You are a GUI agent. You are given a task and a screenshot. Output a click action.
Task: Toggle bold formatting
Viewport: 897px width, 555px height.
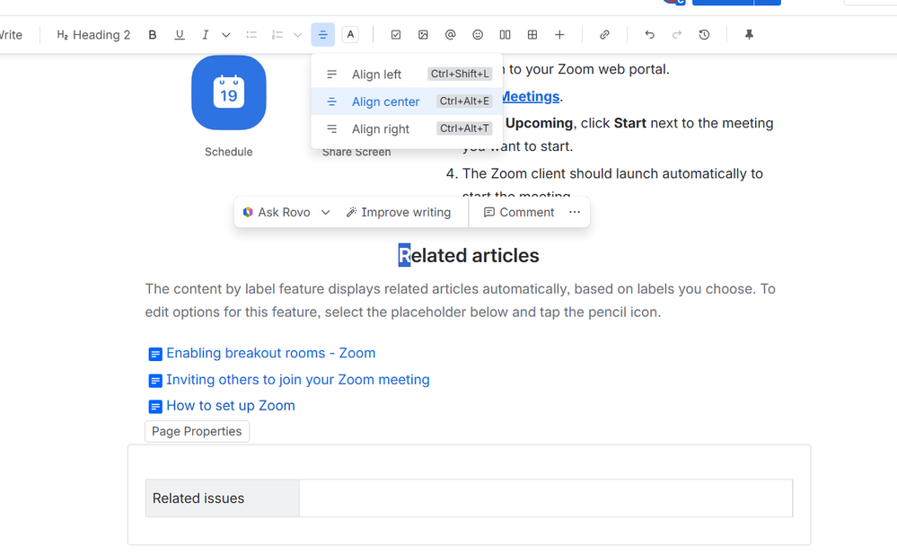point(152,34)
